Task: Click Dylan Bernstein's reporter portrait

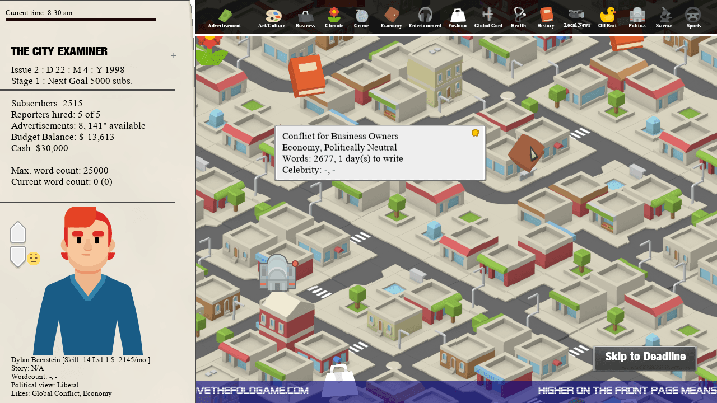Action: click(x=88, y=280)
